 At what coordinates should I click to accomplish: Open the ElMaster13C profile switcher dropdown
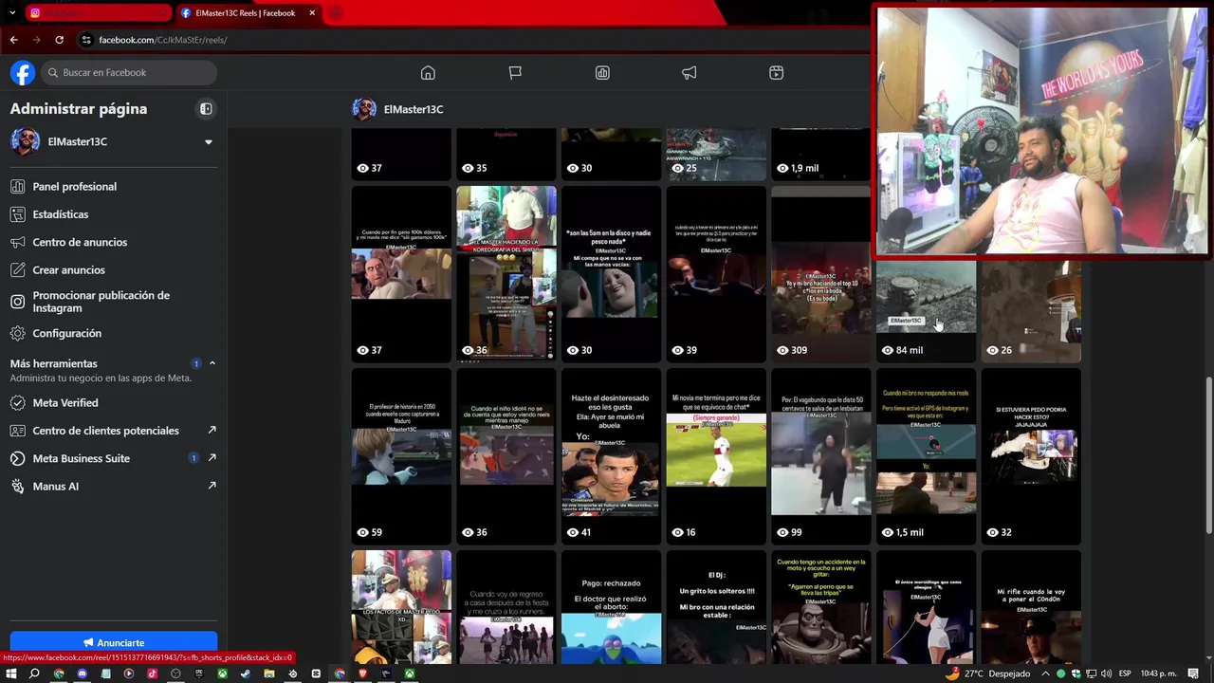[x=209, y=142]
